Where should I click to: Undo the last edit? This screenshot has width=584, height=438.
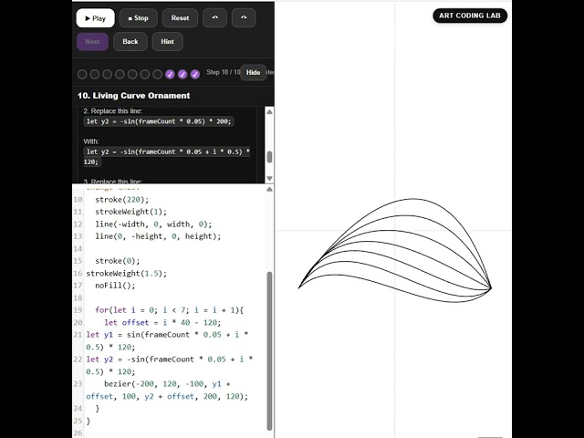(x=215, y=18)
